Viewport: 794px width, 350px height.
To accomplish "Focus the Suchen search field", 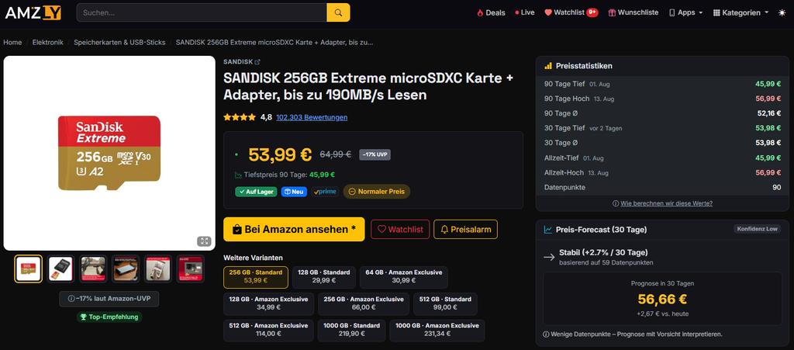I will pos(202,12).
